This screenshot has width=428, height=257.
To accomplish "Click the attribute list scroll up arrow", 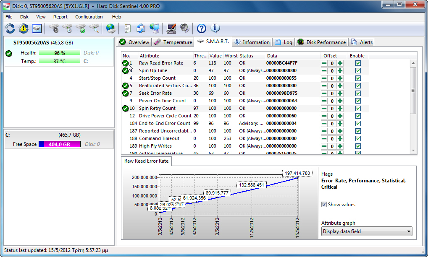I will pyautogui.click(x=413, y=63).
